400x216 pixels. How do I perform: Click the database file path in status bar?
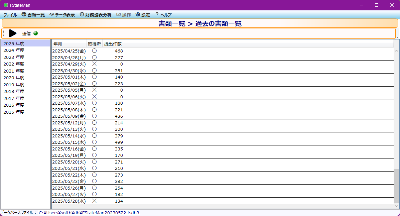tap(89, 213)
